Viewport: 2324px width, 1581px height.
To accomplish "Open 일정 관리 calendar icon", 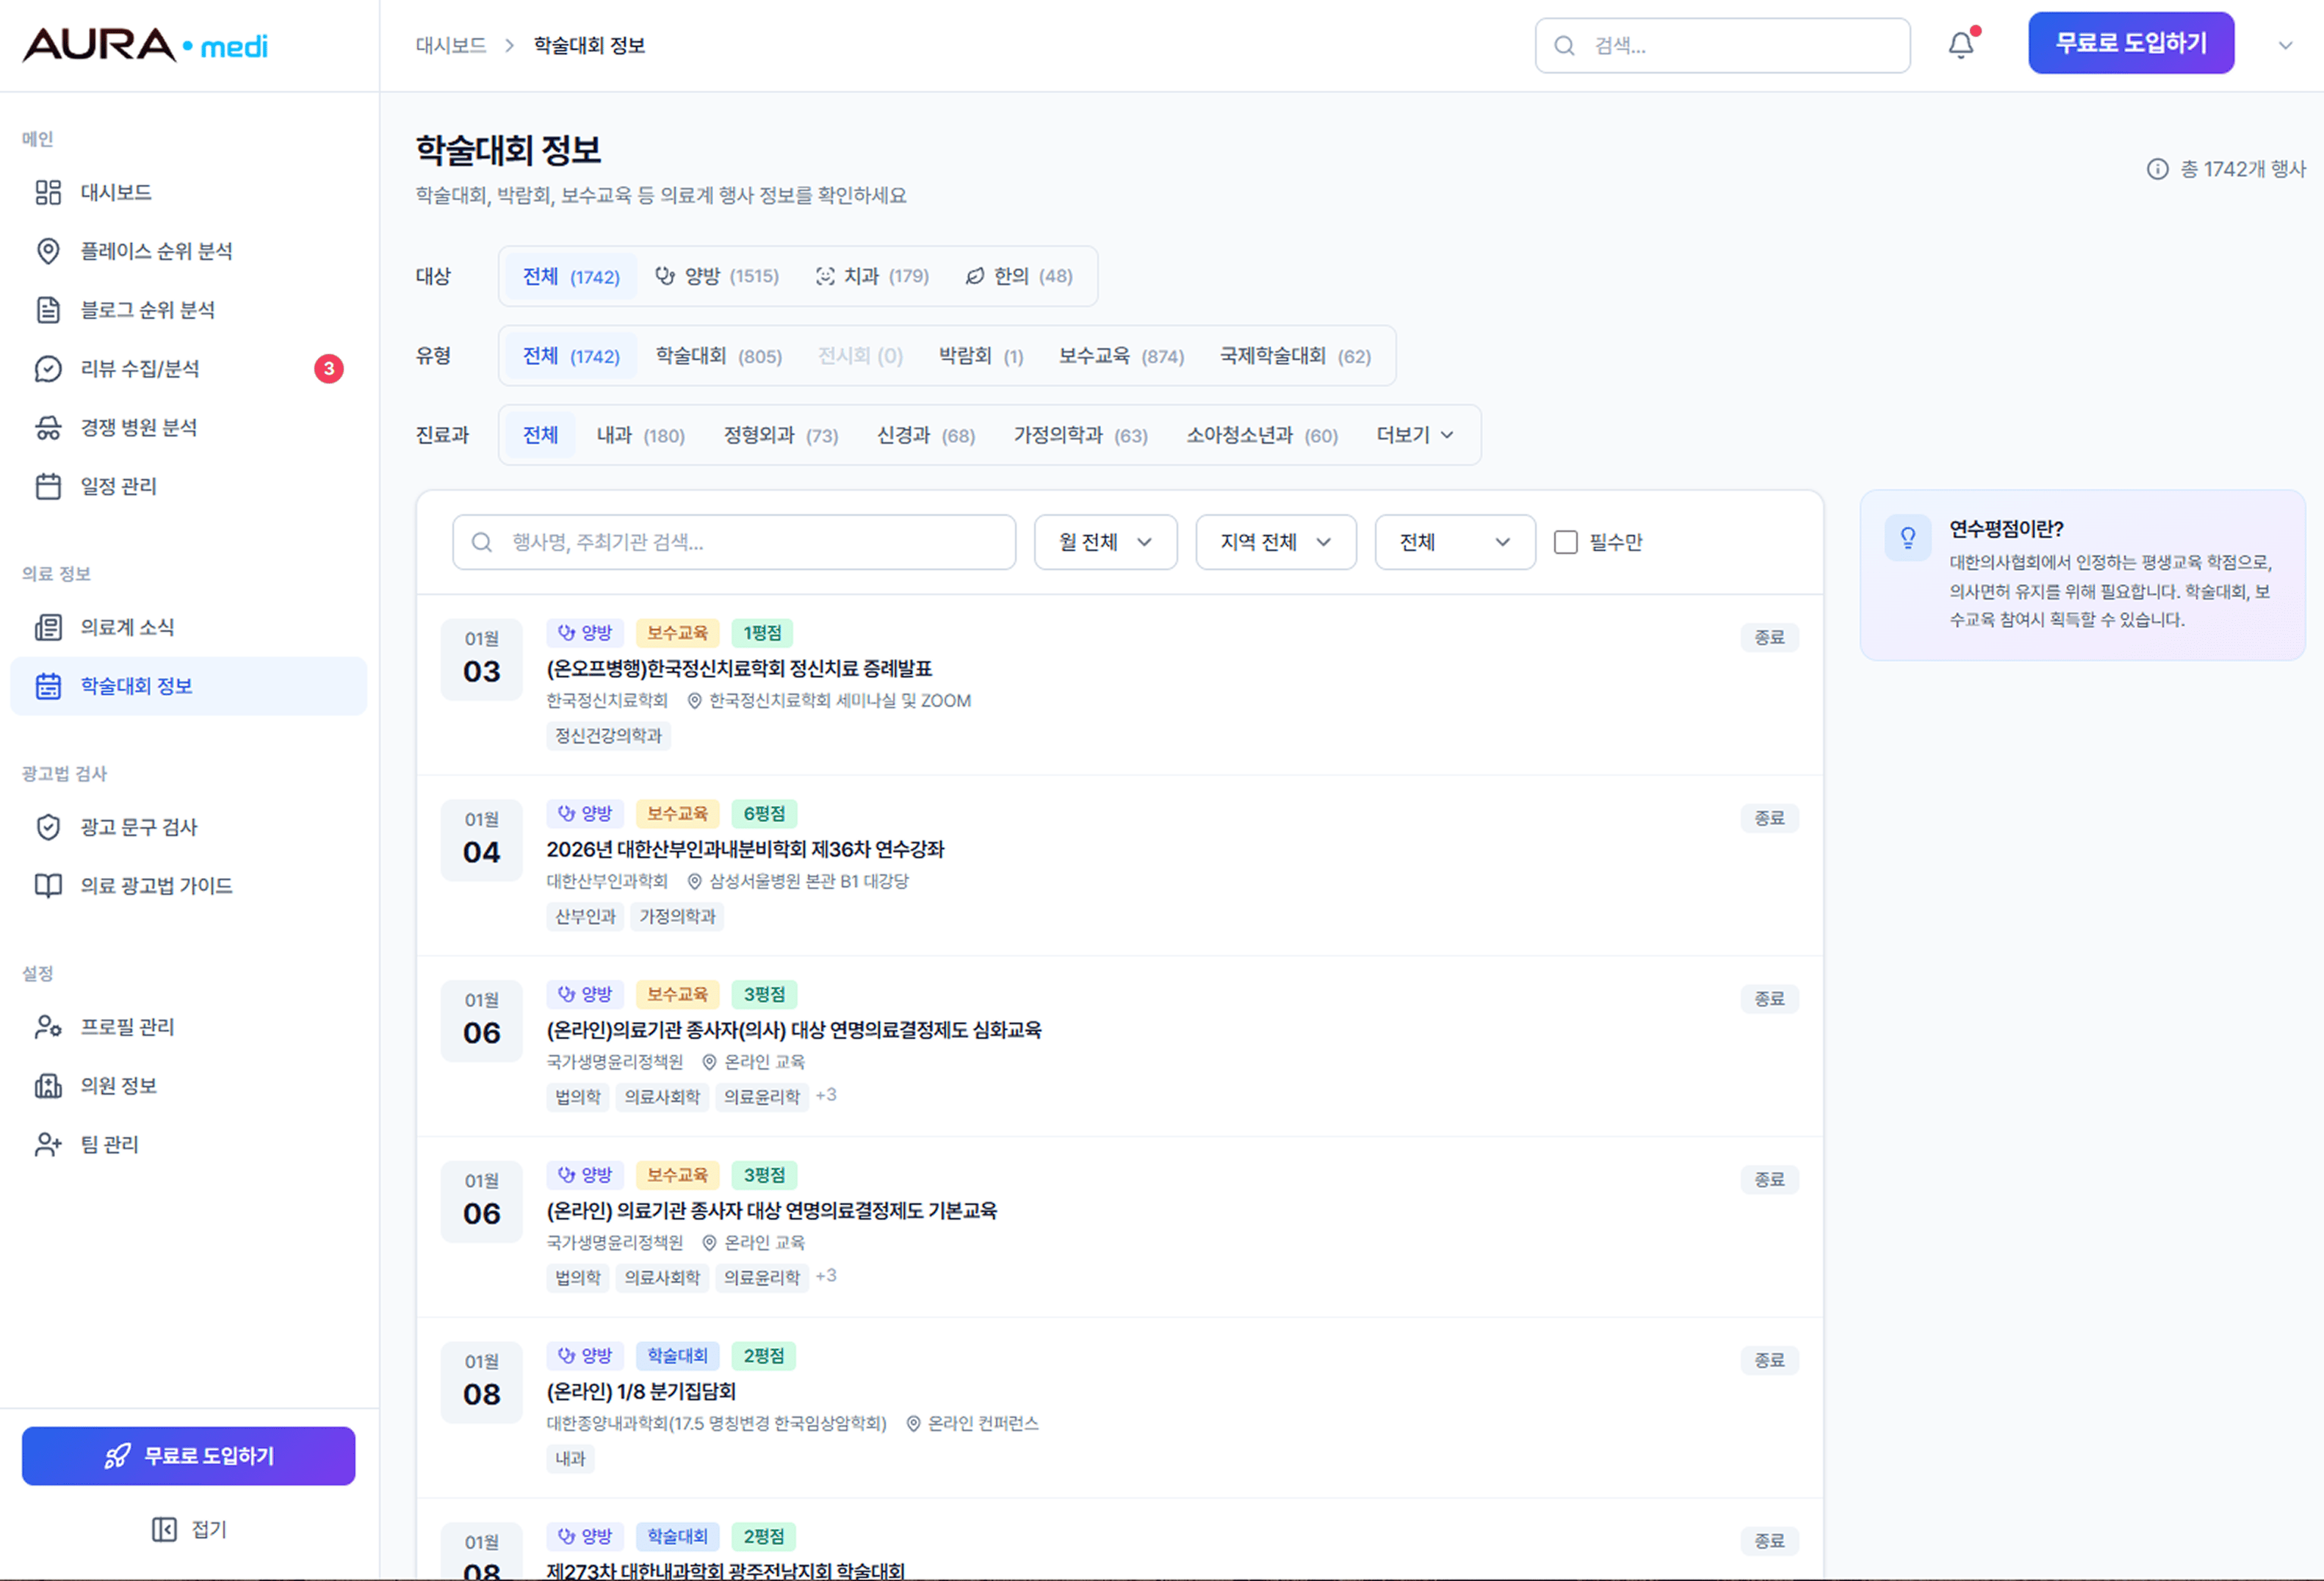I will (x=48, y=486).
